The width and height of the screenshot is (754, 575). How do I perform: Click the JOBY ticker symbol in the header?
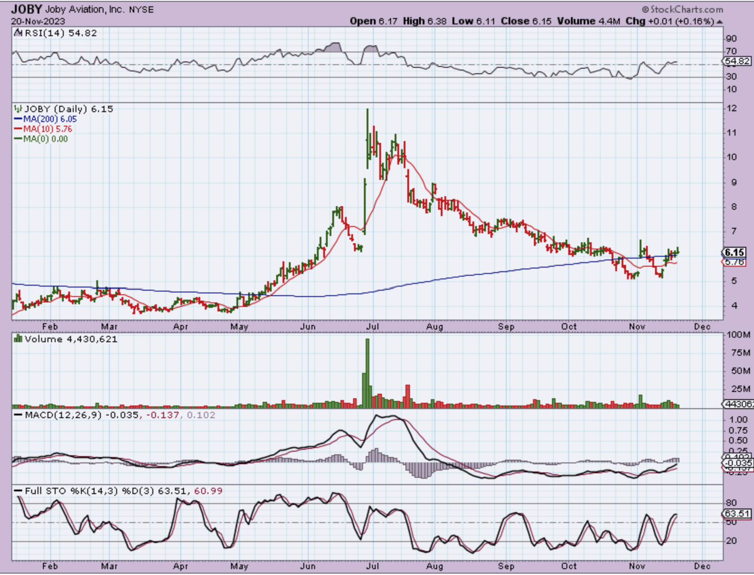click(x=27, y=9)
